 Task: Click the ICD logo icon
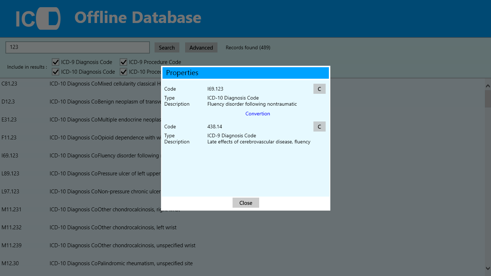coord(38,18)
